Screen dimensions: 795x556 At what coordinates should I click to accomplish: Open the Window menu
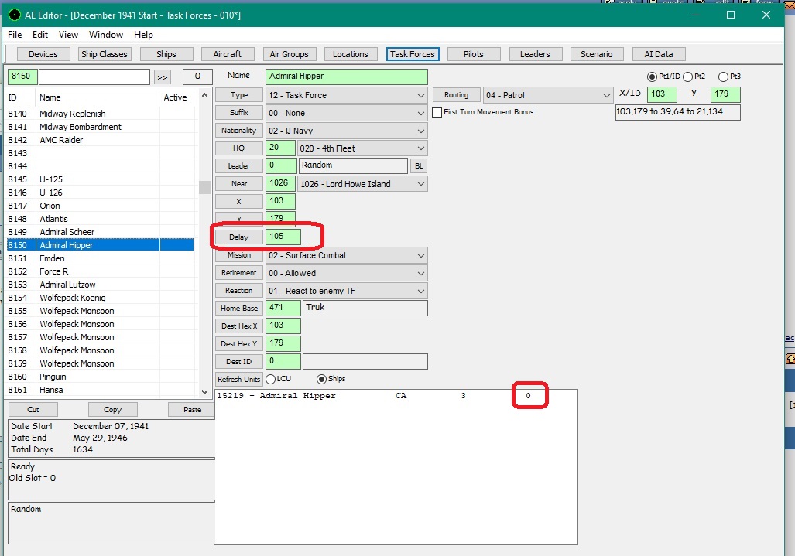pos(106,35)
